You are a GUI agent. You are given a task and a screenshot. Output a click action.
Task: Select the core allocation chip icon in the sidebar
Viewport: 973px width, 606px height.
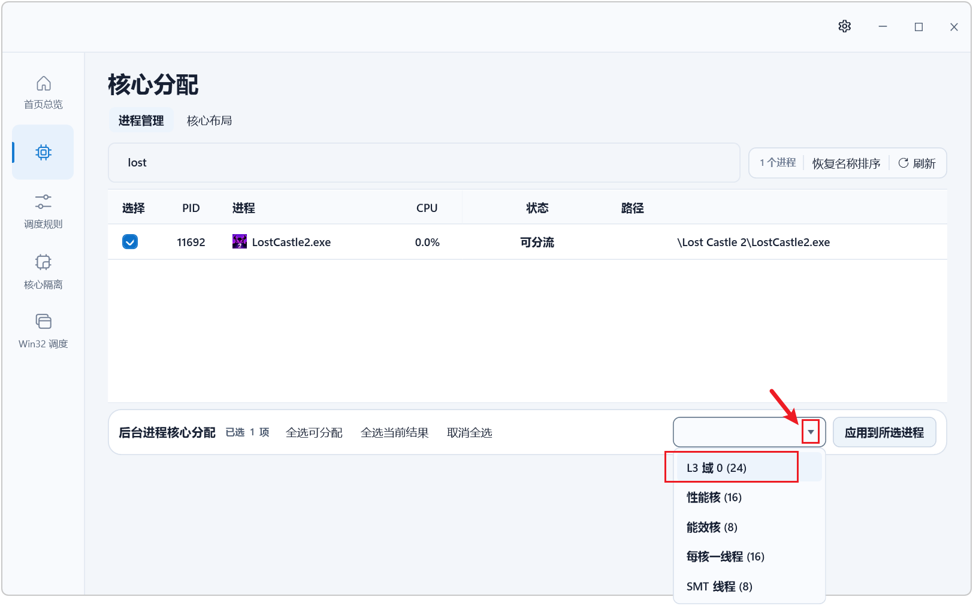[x=43, y=152]
